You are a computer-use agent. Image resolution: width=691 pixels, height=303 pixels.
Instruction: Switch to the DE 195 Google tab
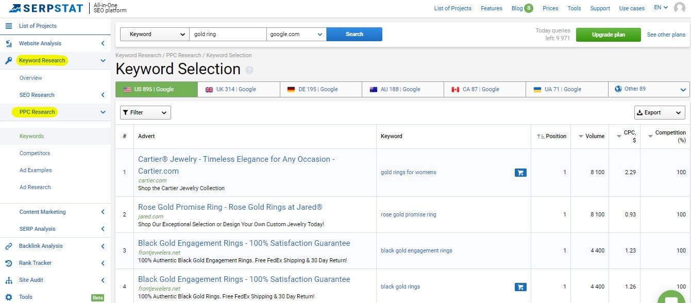(321, 89)
